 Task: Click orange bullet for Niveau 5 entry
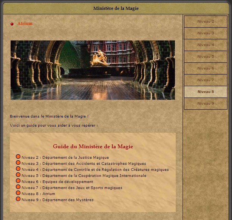(18, 175)
